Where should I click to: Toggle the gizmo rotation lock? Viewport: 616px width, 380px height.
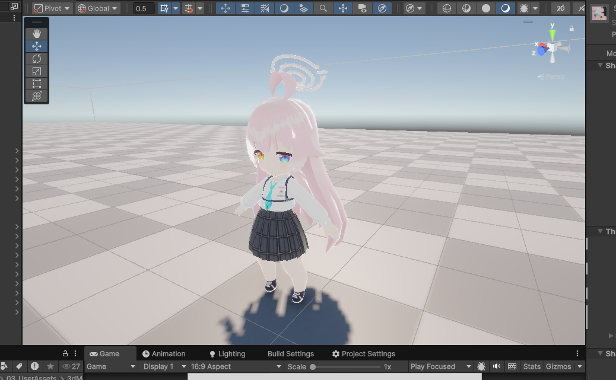point(571,28)
